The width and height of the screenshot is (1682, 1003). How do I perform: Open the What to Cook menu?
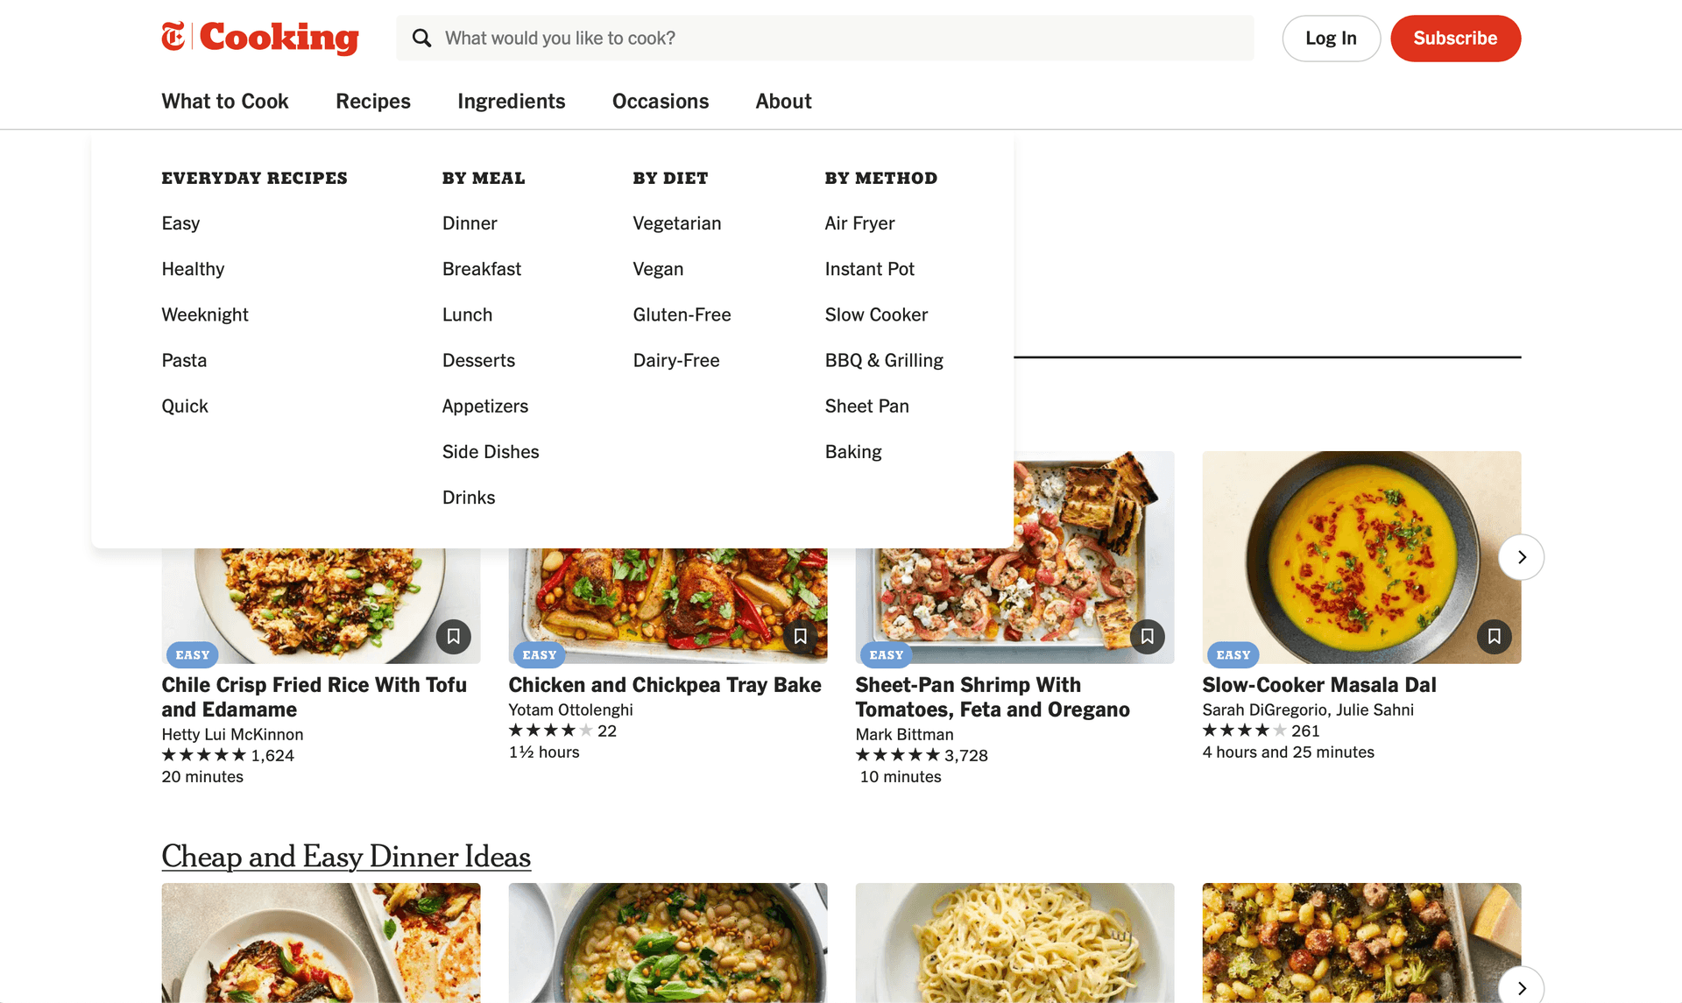(225, 101)
